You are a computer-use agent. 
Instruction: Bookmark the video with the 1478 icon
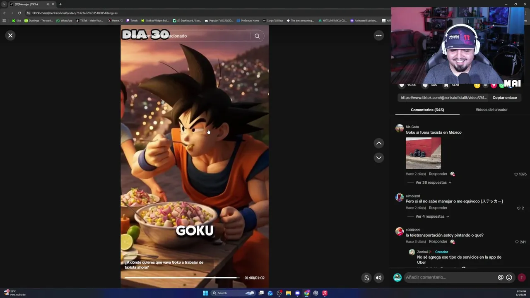click(x=446, y=85)
